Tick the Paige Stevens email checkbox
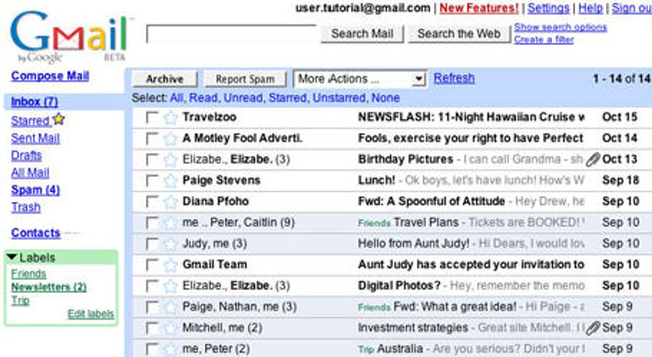 tap(152, 181)
